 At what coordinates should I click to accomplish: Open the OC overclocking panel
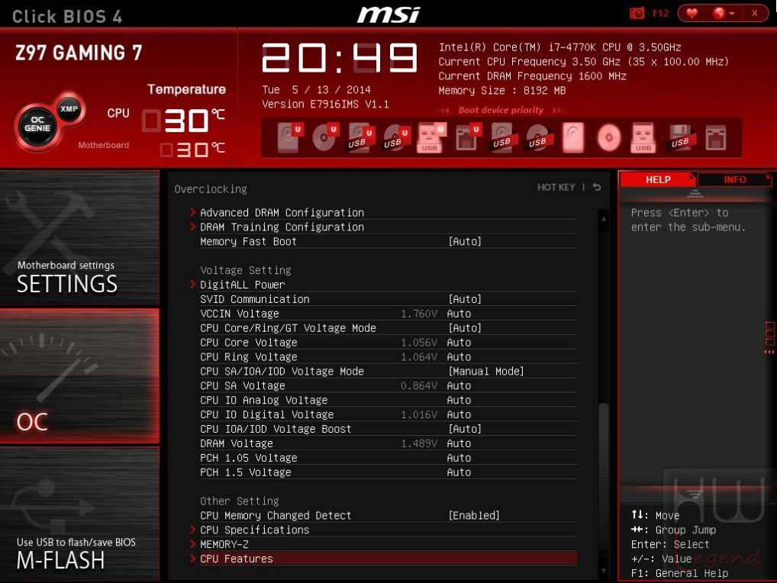point(79,375)
